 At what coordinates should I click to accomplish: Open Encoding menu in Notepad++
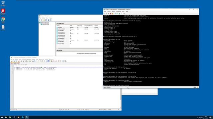pos(24,59)
